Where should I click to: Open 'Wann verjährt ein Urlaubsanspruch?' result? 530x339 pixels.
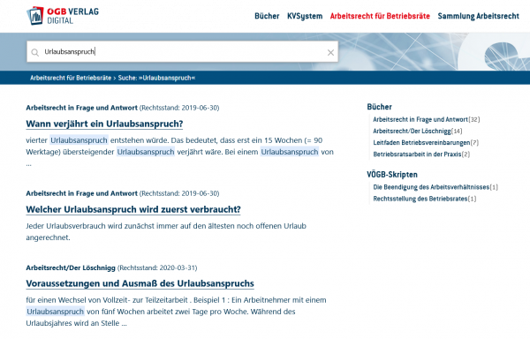pyautogui.click(x=104, y=124)
